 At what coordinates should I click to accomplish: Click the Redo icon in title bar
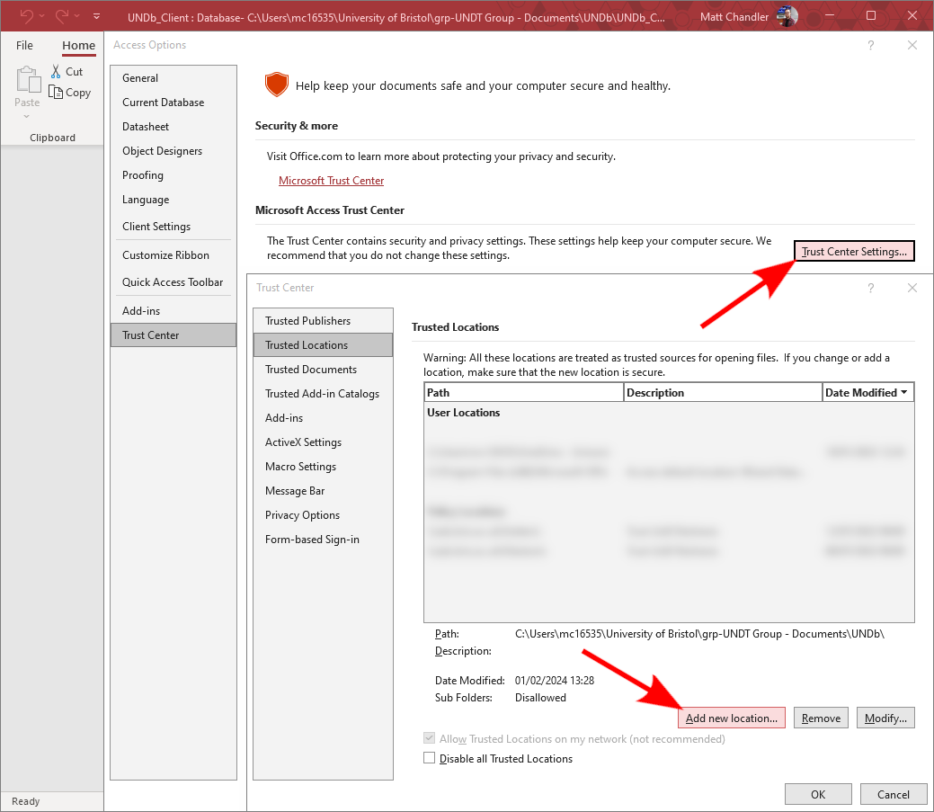62,16
